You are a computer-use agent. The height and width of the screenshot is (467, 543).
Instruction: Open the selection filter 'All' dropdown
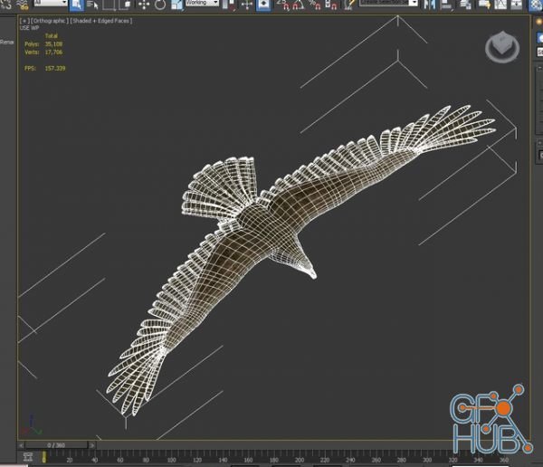[x=51, y=3]
